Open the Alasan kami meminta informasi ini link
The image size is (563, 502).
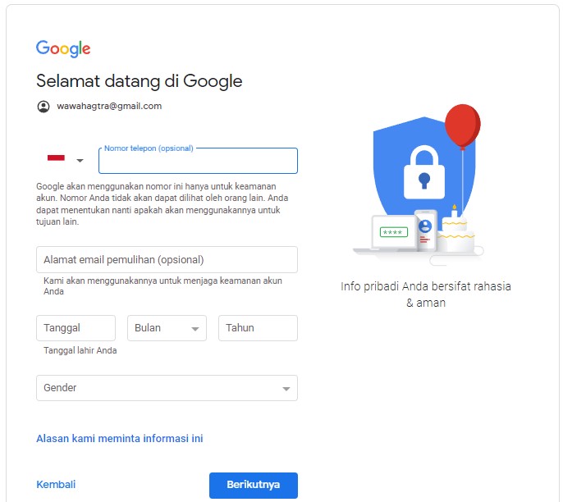[120, 439]
